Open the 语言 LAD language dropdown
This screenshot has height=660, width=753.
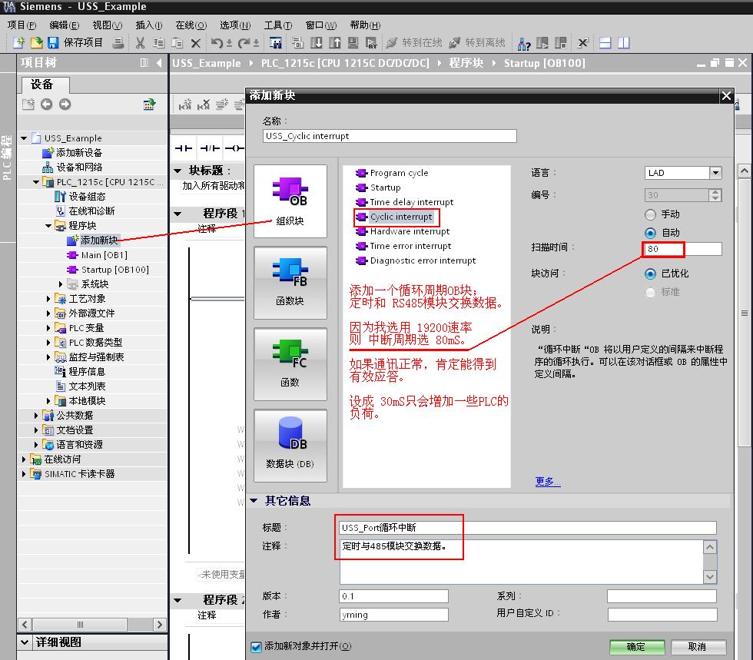pyautogui.click(x=715, y=173)
